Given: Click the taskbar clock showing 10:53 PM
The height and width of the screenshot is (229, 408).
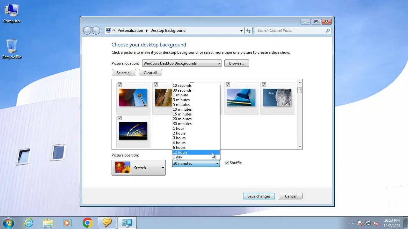Looking at the screenshot, I should click(392, 223).
